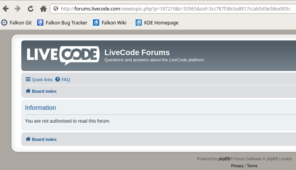Open the Falkon Git bookmark
296x170 pixels.
pos(16,23)
